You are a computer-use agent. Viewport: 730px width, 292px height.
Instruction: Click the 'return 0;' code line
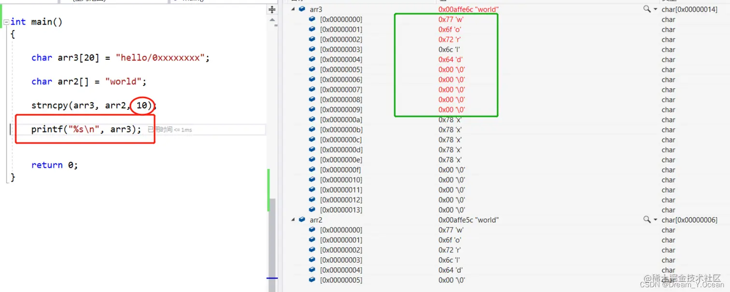55,165
